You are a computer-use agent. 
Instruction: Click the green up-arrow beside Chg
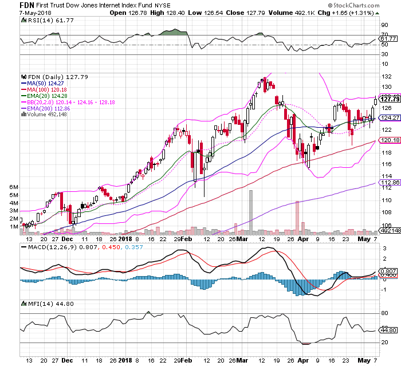click(377, 13)
